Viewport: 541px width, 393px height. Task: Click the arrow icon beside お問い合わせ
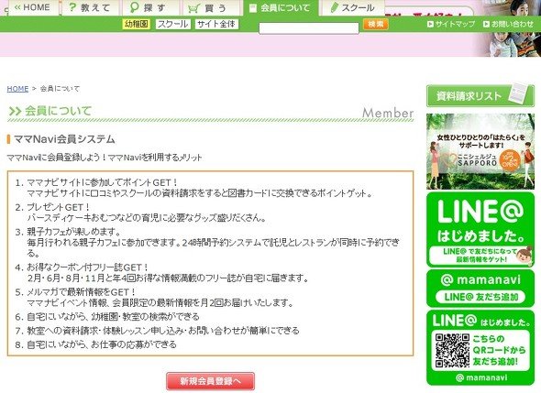(486, 24)
